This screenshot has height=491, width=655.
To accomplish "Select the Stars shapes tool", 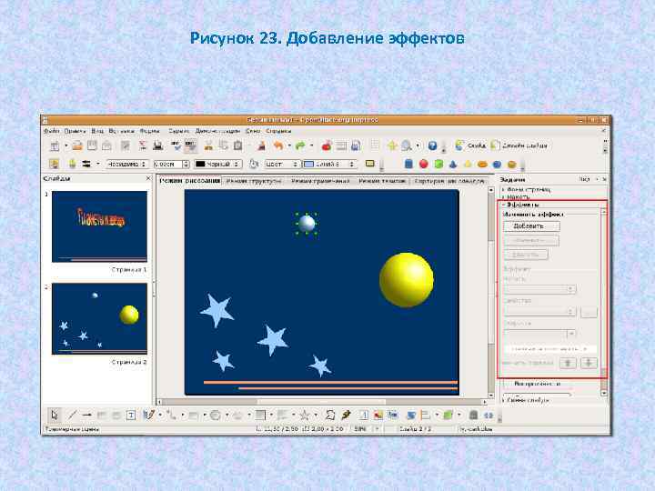I will coord(305,415).
